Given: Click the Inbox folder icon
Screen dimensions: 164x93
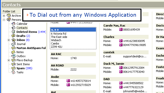Looking at the screenshot, I should click(x=13, y=40).
